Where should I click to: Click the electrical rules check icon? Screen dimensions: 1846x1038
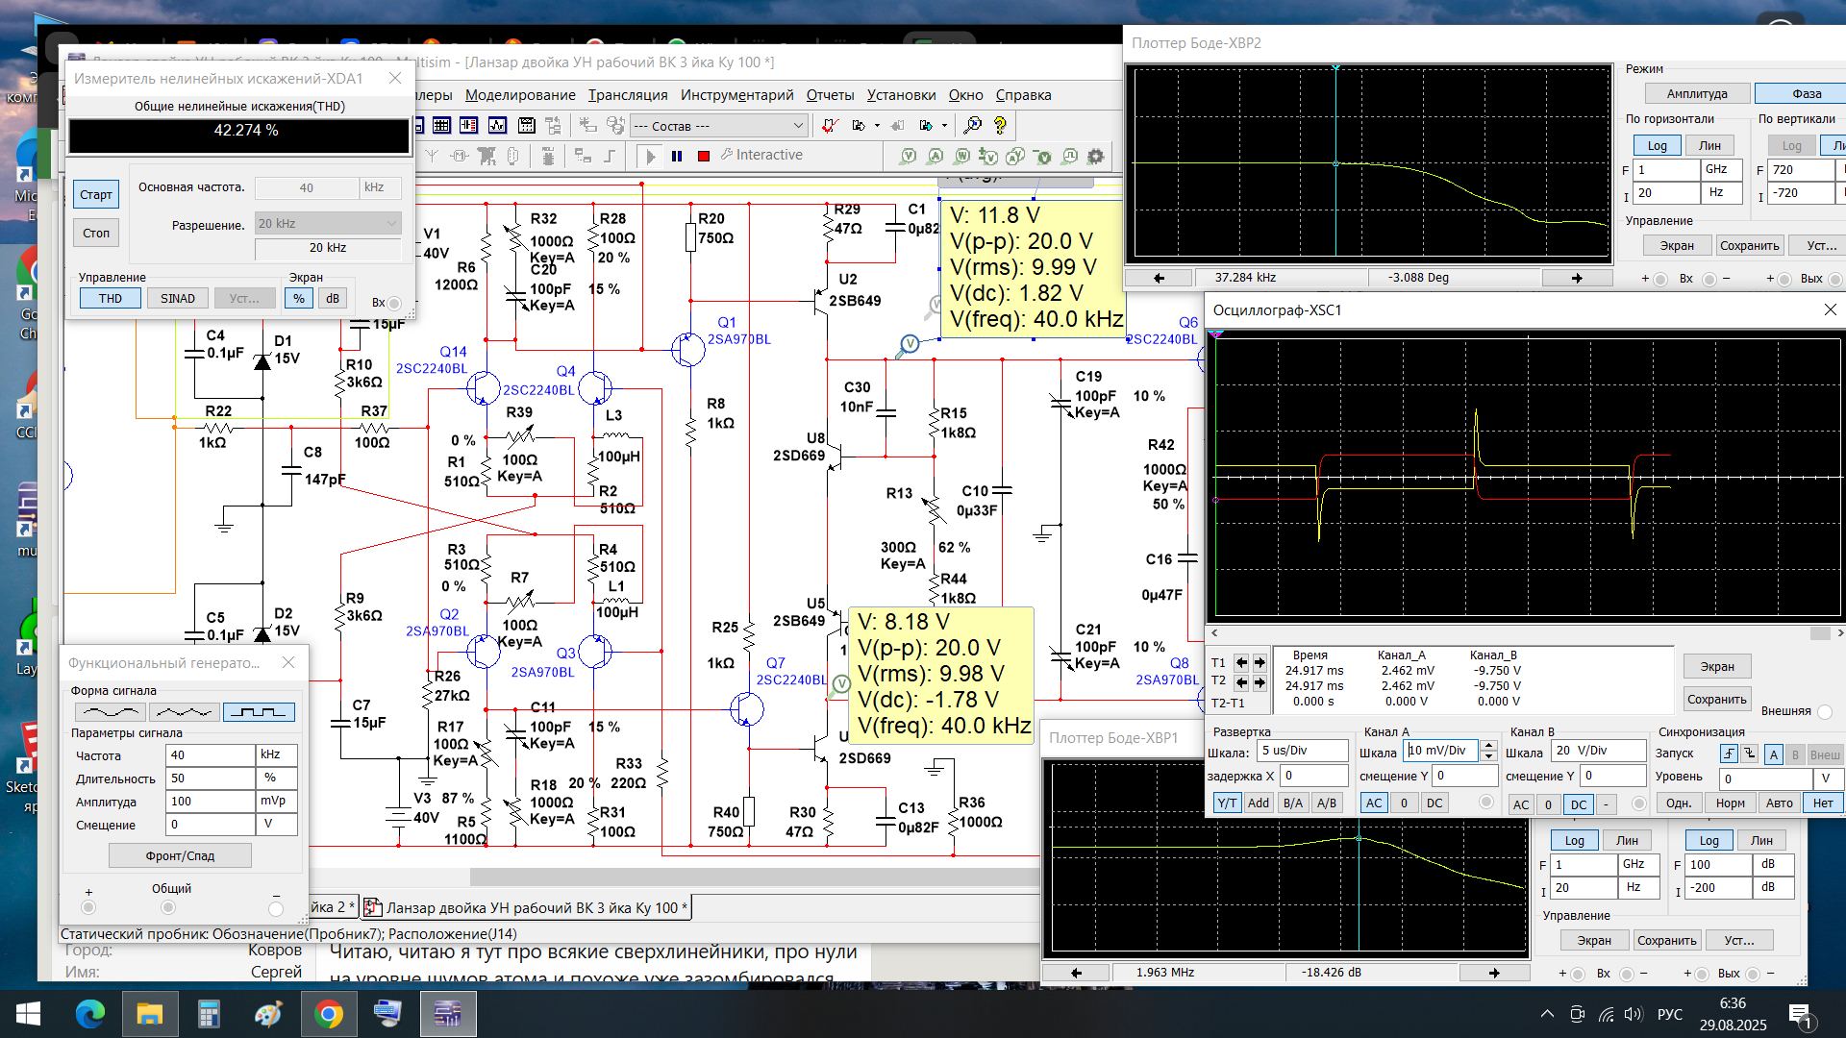coord(831,125)
